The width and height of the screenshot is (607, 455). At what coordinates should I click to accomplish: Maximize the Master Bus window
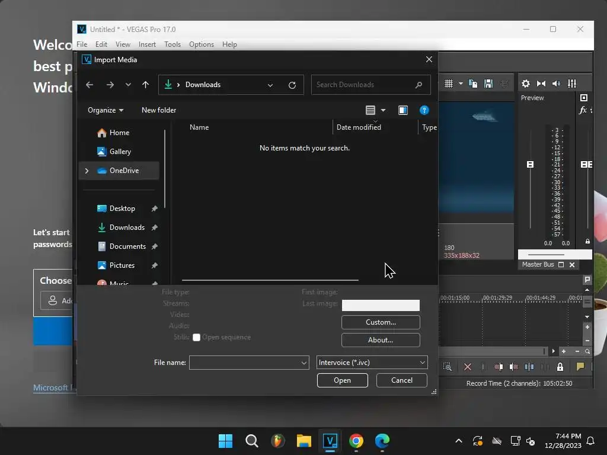[x=561, y=265]
